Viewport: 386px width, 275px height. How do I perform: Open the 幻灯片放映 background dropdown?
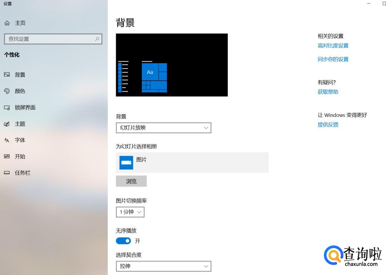click(x=163, y=127)
